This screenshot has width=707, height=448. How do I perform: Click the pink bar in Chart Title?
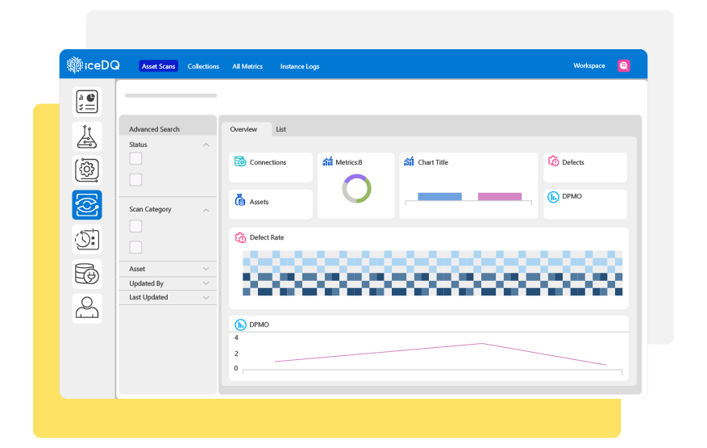coord(500,196)
